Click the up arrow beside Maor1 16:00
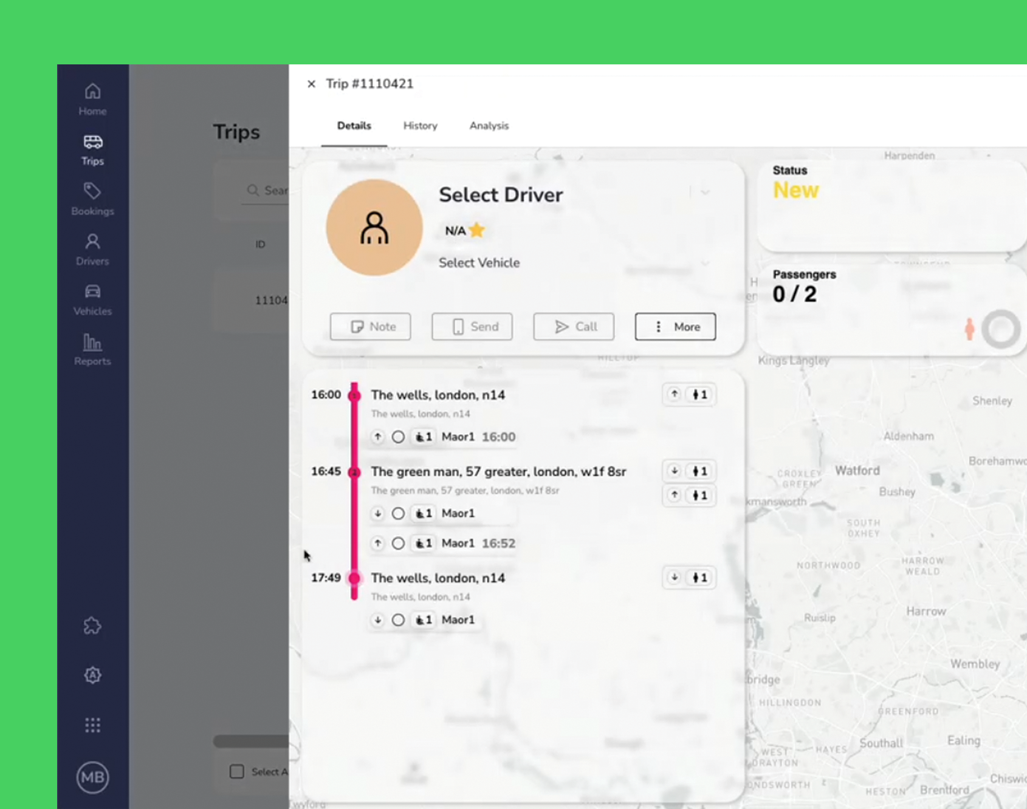Viewport: 1027px width, 809px height. click(378, 437)
